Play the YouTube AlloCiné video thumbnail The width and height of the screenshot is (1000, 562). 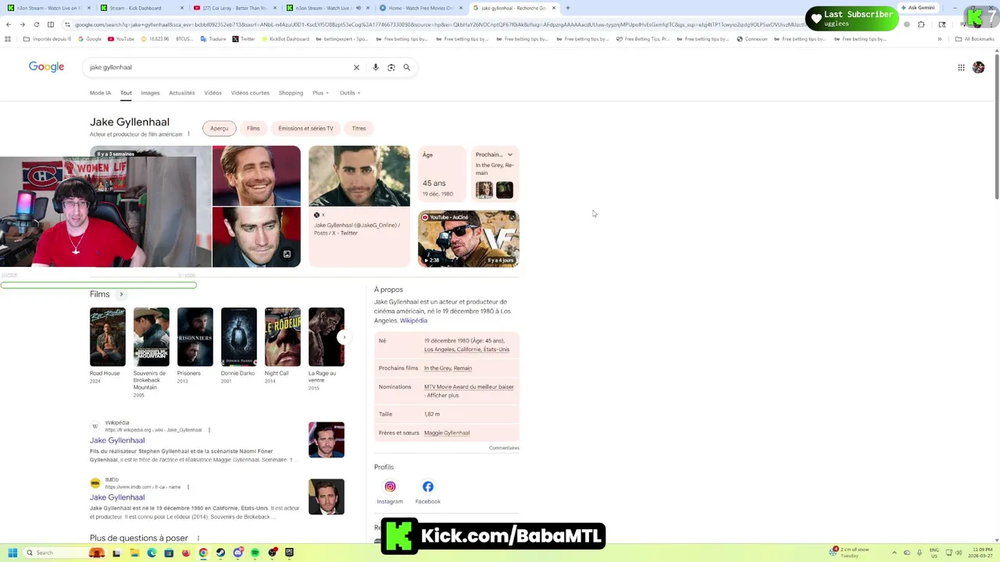pyautogui.click(x=468, y=239)
